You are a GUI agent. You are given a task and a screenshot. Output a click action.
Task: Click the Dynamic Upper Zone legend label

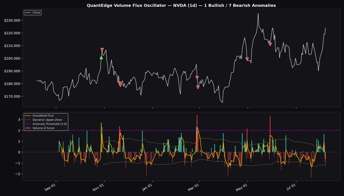point(47,120)
